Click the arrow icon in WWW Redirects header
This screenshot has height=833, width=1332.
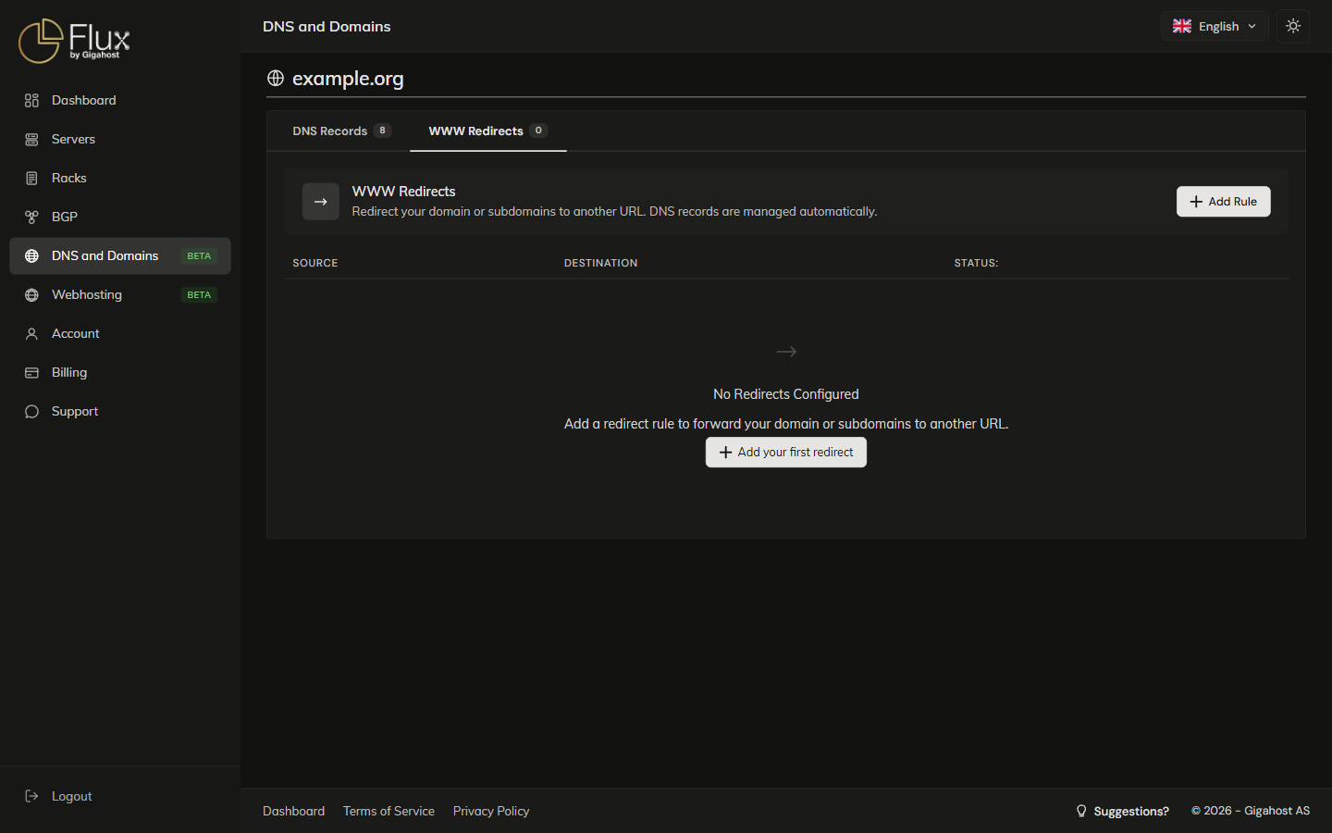pyautogui.click(x=321, y=202)
